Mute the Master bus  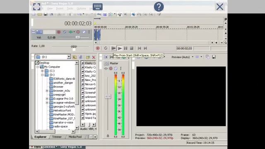(116, 68)
